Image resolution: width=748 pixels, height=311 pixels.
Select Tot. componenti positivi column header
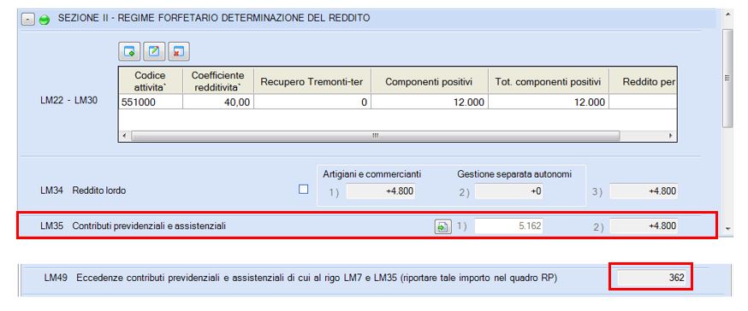549,81
